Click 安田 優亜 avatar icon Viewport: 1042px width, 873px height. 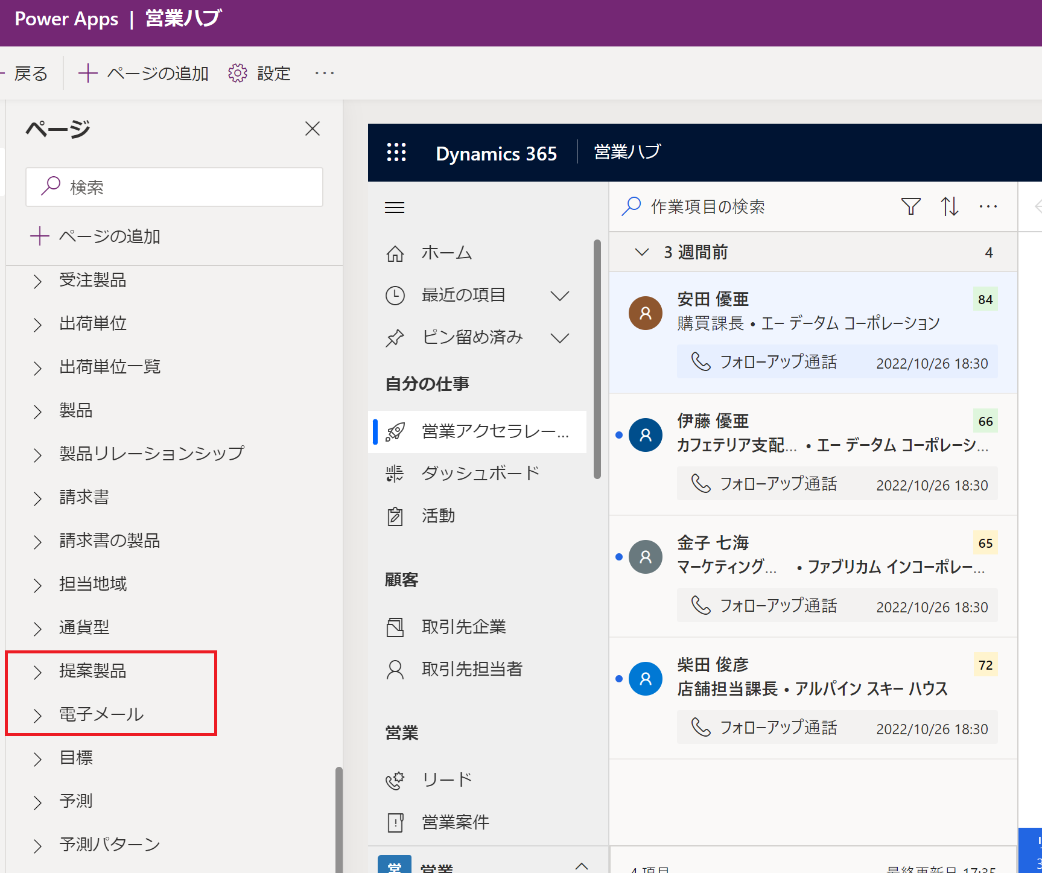pos(646,313)
